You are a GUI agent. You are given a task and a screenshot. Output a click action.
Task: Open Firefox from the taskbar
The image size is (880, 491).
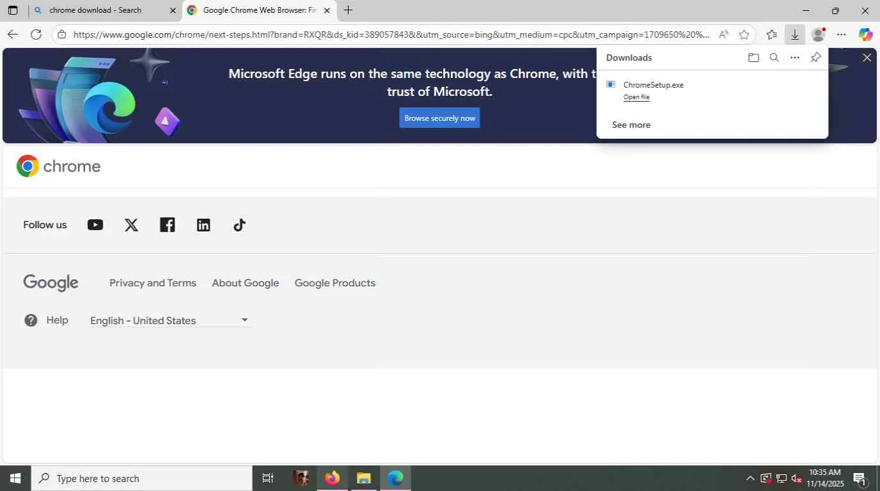332,478
